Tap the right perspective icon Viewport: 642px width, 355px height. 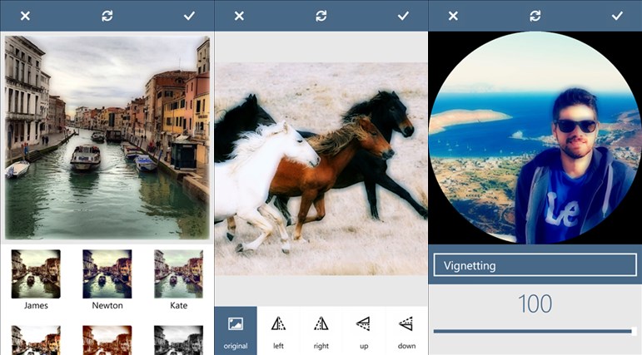coord(321,330)
